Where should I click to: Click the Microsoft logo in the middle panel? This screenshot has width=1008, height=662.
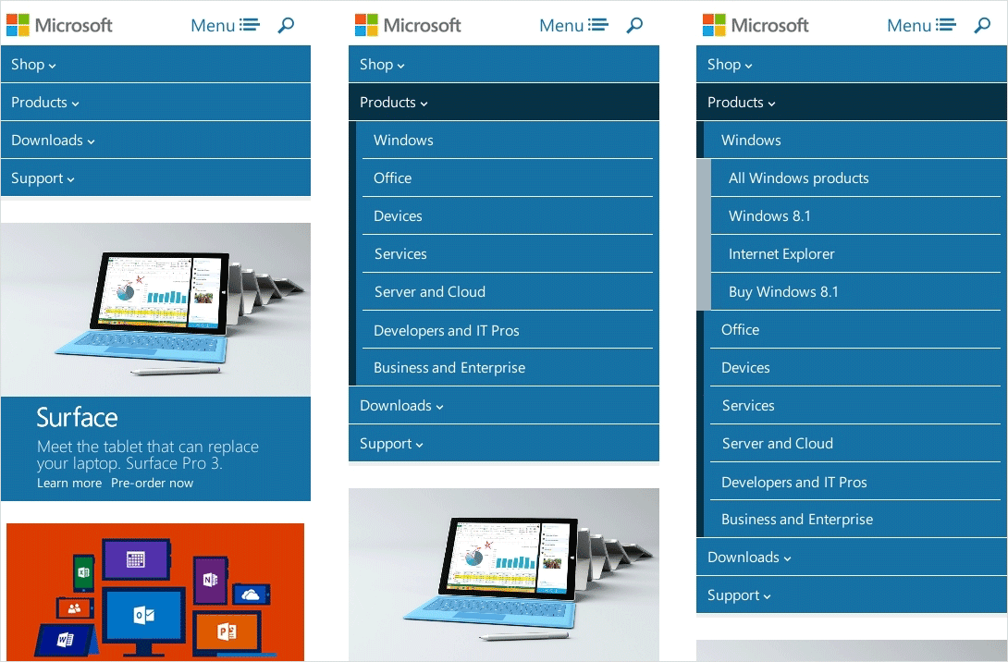tap(408, 25)
